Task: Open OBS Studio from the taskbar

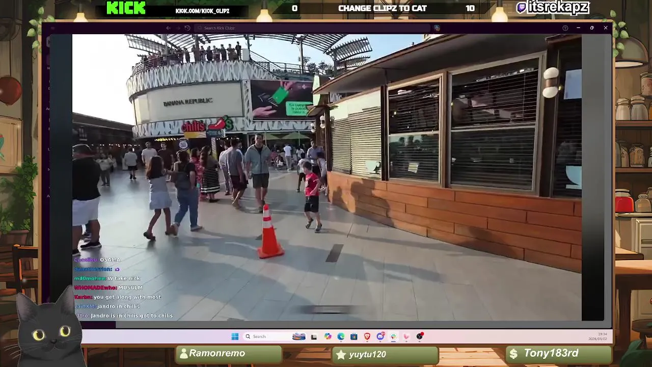Action: point(420,336)
